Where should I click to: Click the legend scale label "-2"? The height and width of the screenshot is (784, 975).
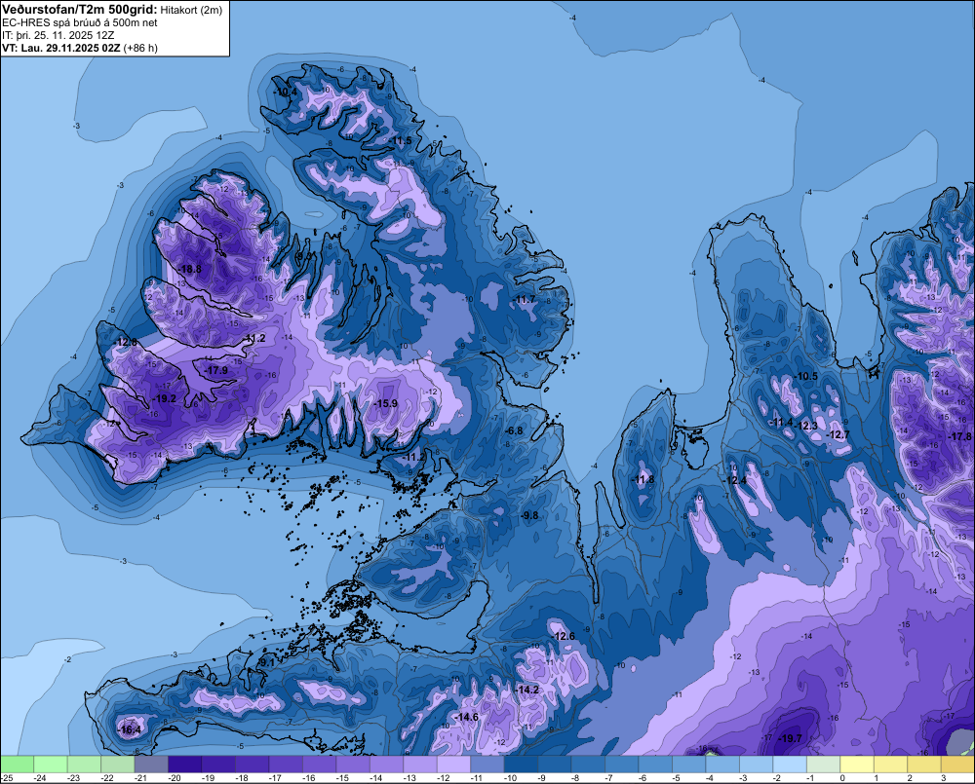pos(777,778)
